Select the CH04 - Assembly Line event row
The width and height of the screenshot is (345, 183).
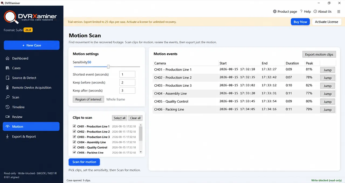(x=244, y=93)
